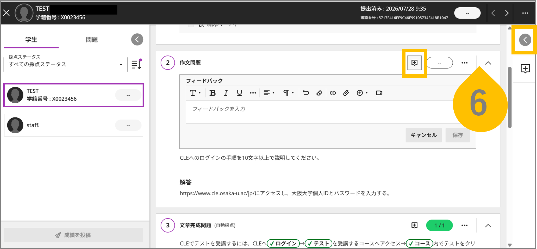Switch to the 学生 tab
Screen dimensions: 537x249
click(31, 40)
